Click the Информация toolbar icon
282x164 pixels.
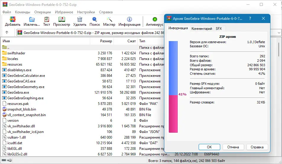pos(129,19)
